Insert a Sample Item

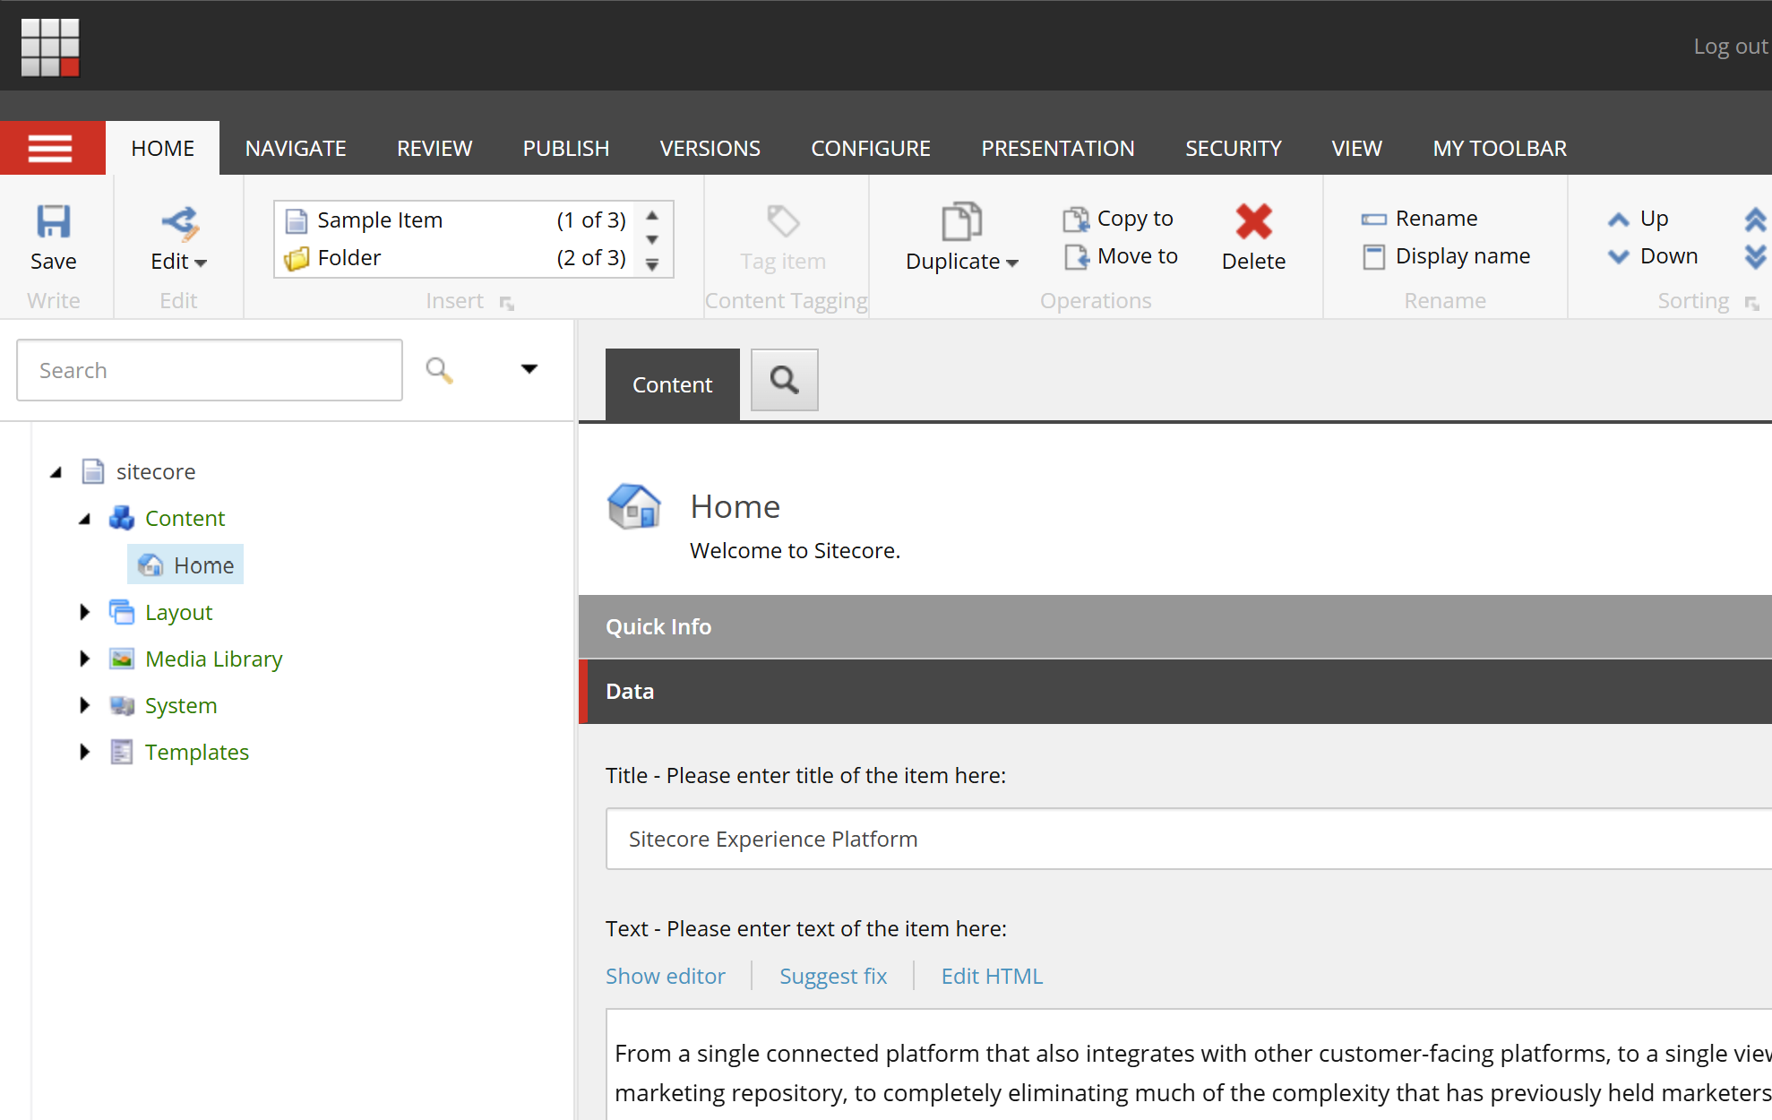(455, 220)
